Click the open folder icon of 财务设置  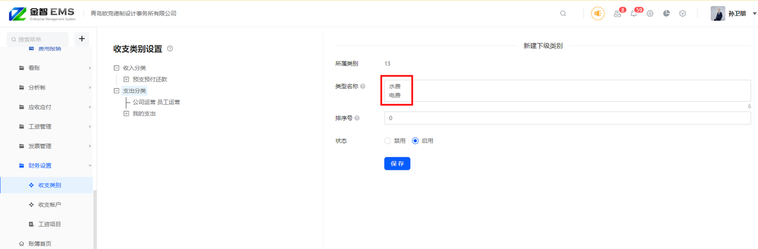click(x=22, y=166)
